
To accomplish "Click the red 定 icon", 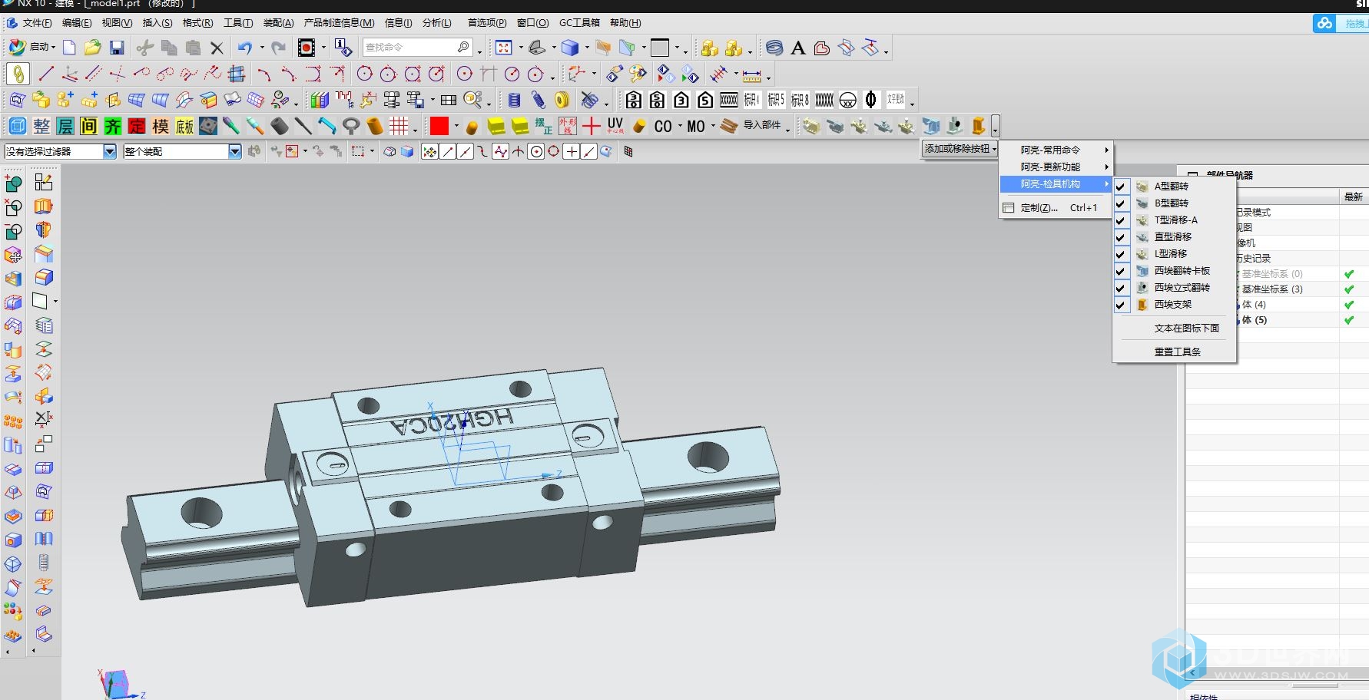I will click(137, 126).
